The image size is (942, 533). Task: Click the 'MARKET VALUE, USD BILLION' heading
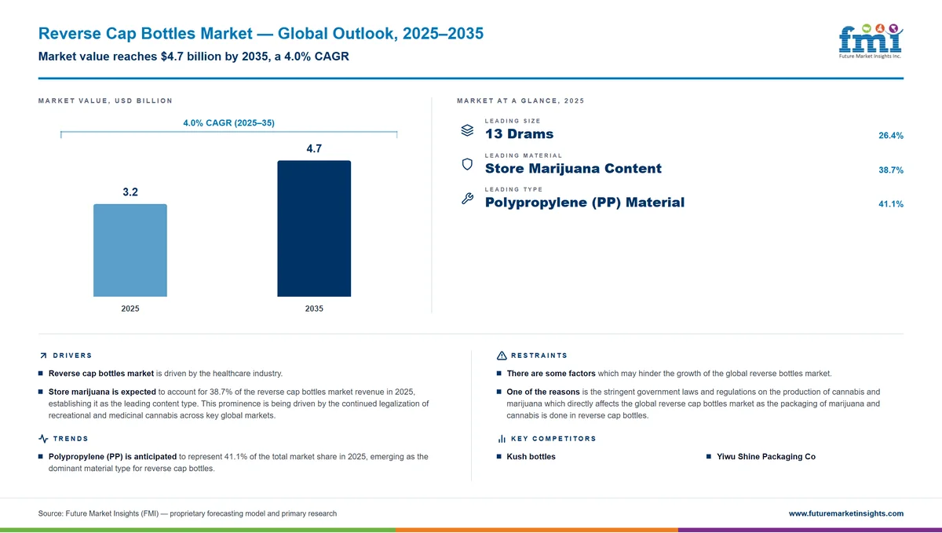point(105,101)
